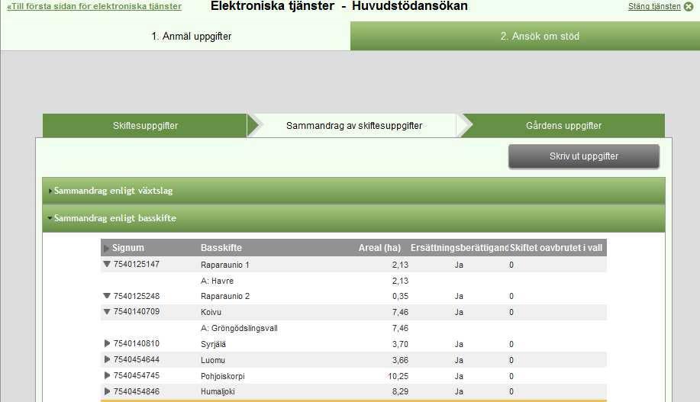
Task: Click the 3,70 area value for Syrjälä
Action: (x=400, y=345)
